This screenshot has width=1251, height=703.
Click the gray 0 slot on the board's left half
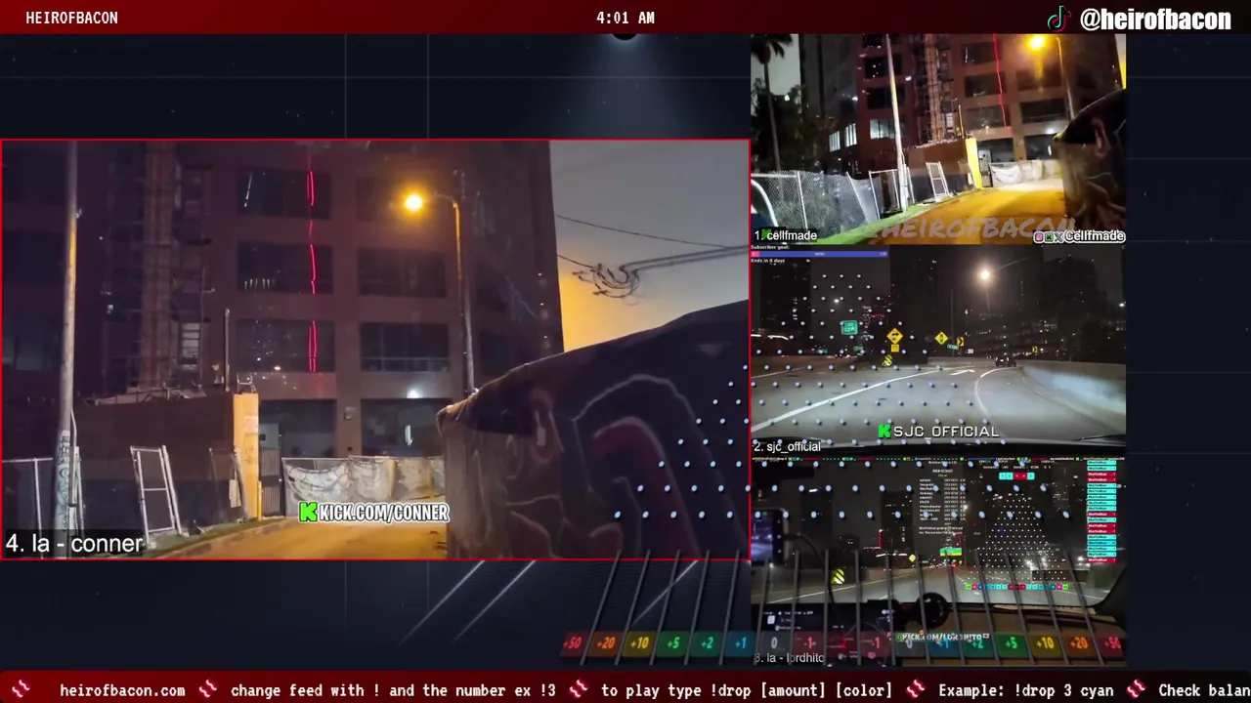click(774, 643)
